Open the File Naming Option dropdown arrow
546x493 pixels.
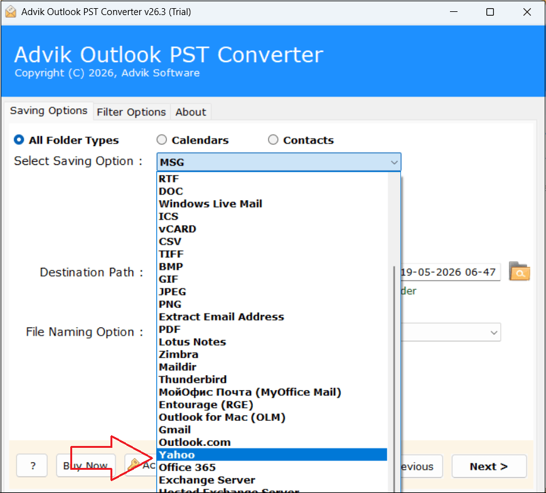tap(493, 332)
